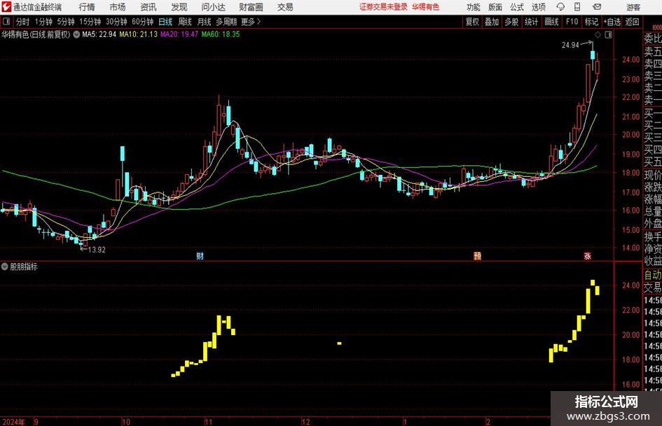Open the mobile phone icon in top bar
662x426 pixels.
pyautogui.click(x=577, y=7)
